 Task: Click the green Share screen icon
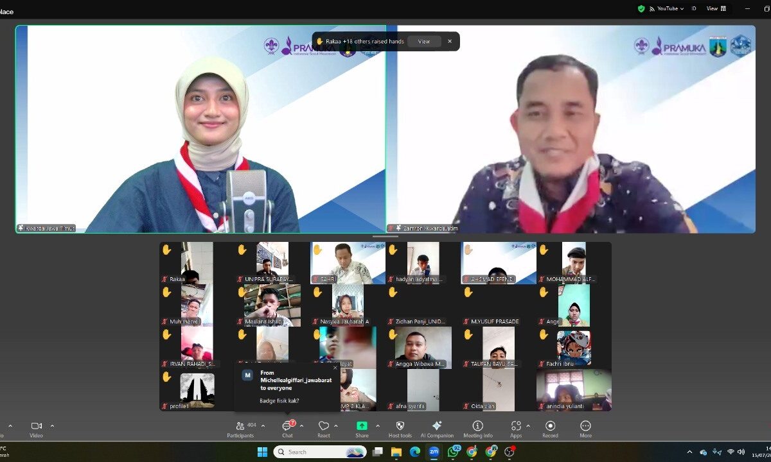point(362,425)
